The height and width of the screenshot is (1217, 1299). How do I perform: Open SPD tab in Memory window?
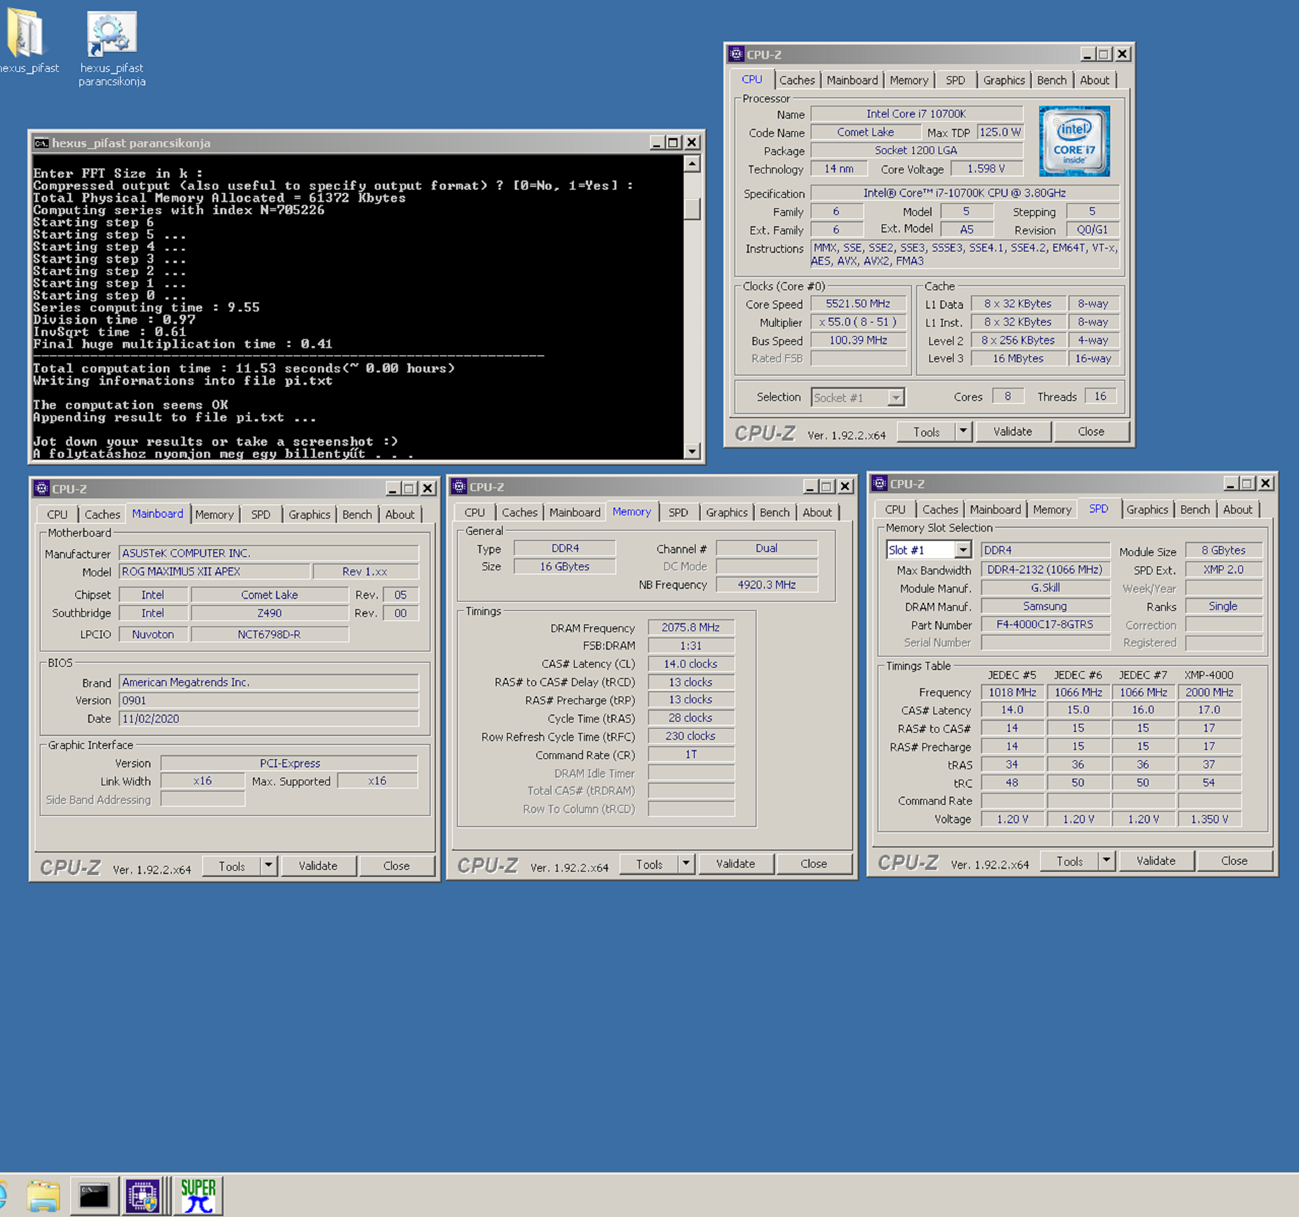(678, 513)
